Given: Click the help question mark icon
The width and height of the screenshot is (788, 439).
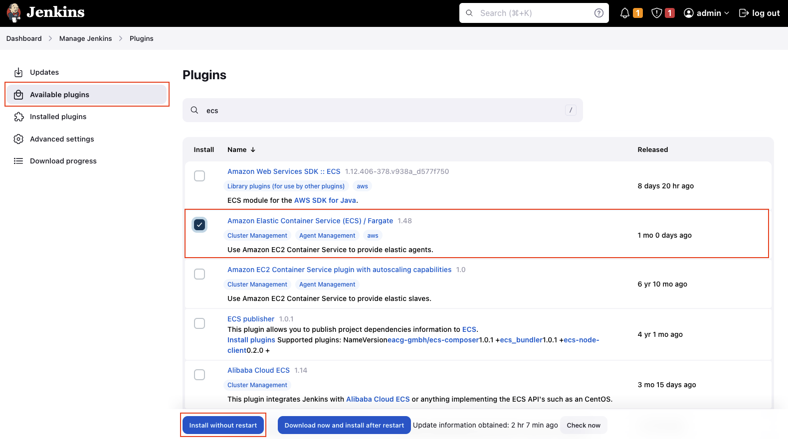Looking at the screenshot, I should click(x=598, y=12).
